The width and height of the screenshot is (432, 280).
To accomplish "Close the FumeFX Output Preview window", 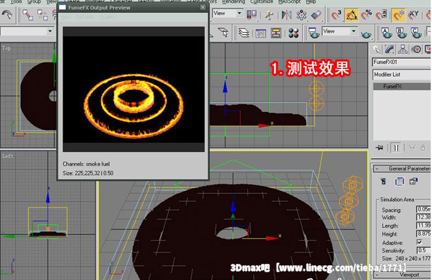I will [x=203, y=8].
